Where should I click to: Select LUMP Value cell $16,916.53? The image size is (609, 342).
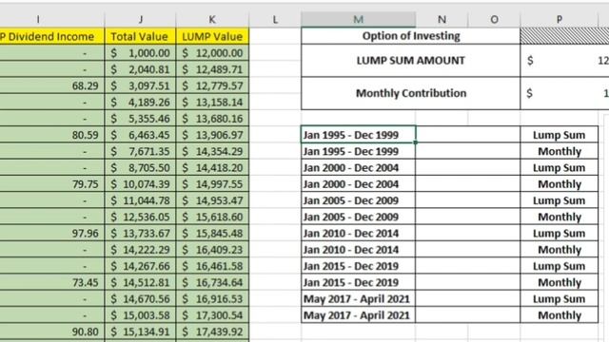pos(212,299)
